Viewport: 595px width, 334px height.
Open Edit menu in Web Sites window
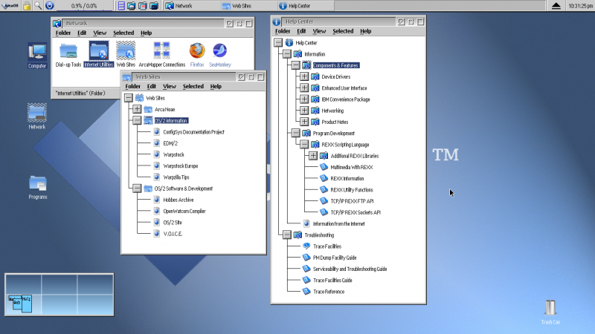[152, 86]
